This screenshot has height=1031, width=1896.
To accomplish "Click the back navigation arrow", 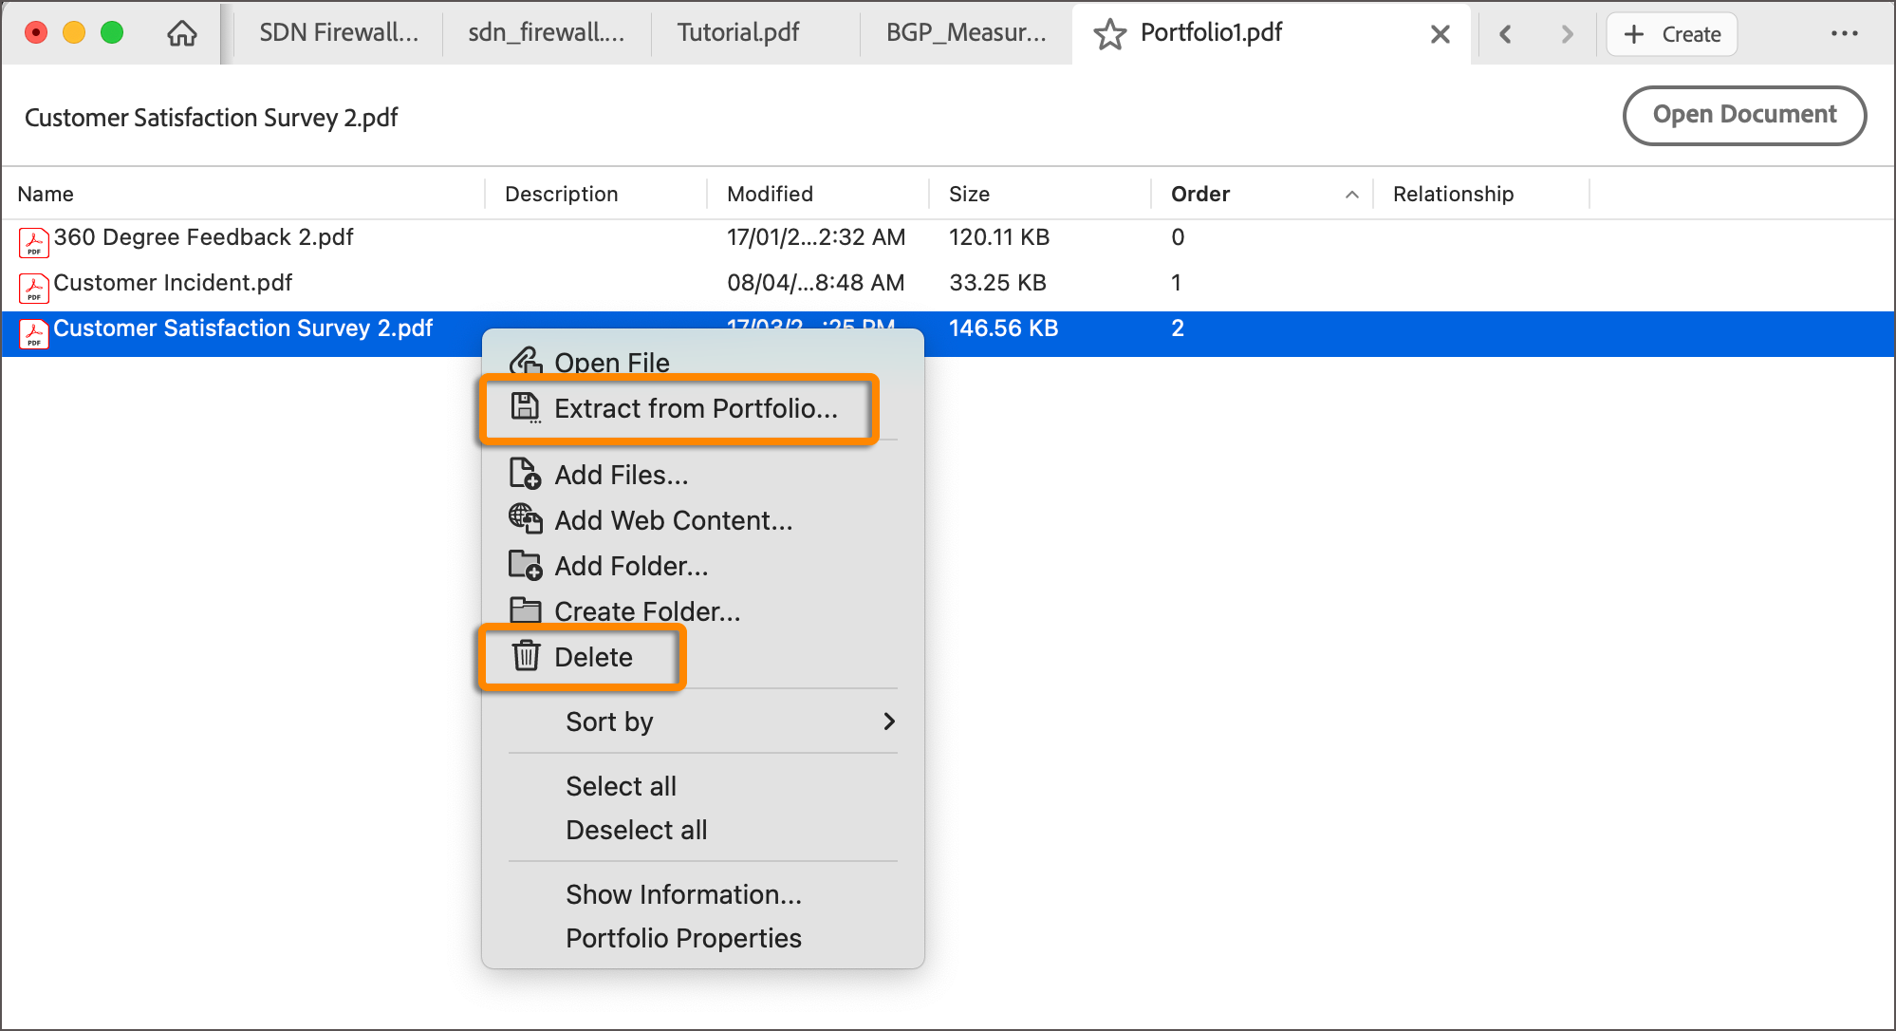I will pyautogui.click(x=1505, y=33).
